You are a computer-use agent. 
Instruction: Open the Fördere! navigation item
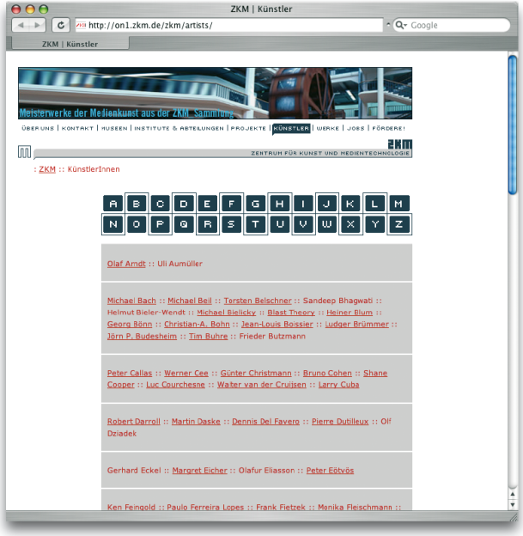click(x=388, y=128)
